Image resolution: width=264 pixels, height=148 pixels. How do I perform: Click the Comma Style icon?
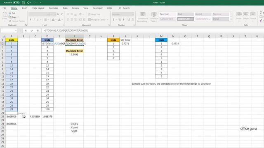(124, 20)
